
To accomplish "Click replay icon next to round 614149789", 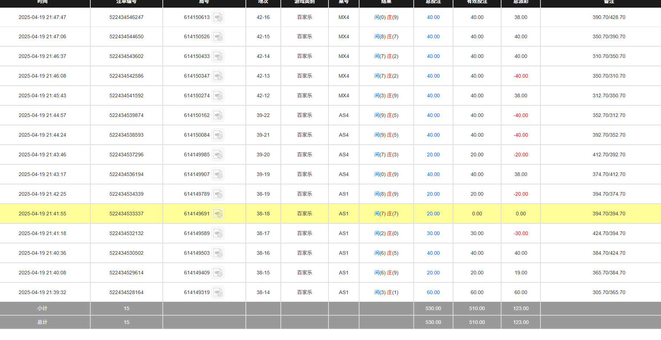I will [218, 194].
